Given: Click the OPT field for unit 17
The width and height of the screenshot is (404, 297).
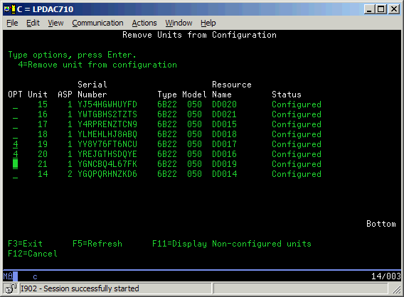Looking at the screenshot, I should coord(15,124).
